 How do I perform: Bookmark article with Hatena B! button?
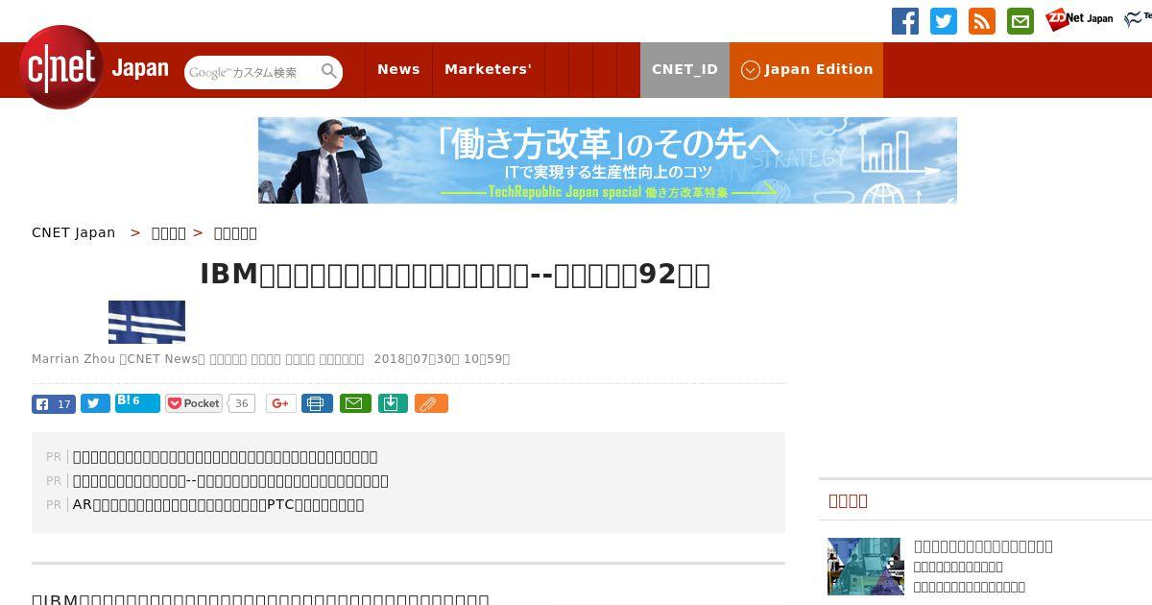137,403
